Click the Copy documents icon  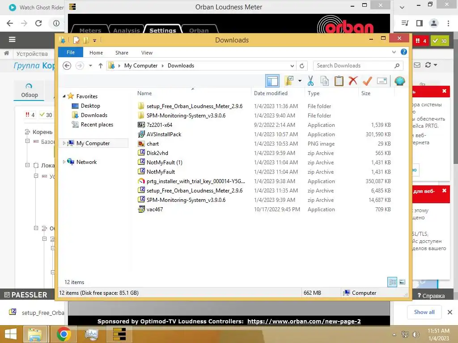(x=325, y=81)
